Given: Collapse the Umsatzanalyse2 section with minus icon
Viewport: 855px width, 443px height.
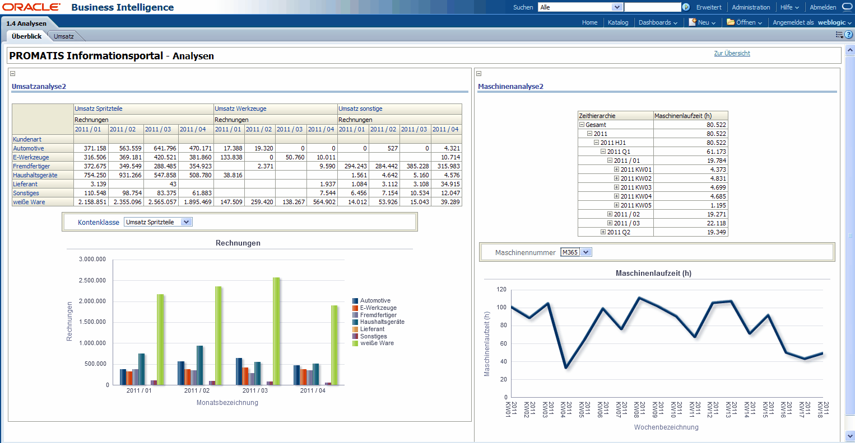Looking at the screenshot, I should point(12,73).
